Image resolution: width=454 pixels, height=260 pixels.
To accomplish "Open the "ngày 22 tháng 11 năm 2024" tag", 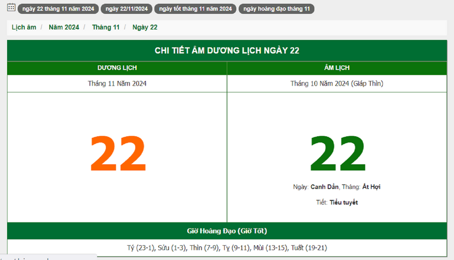I will pyautogui.click(x=58, y=9).
